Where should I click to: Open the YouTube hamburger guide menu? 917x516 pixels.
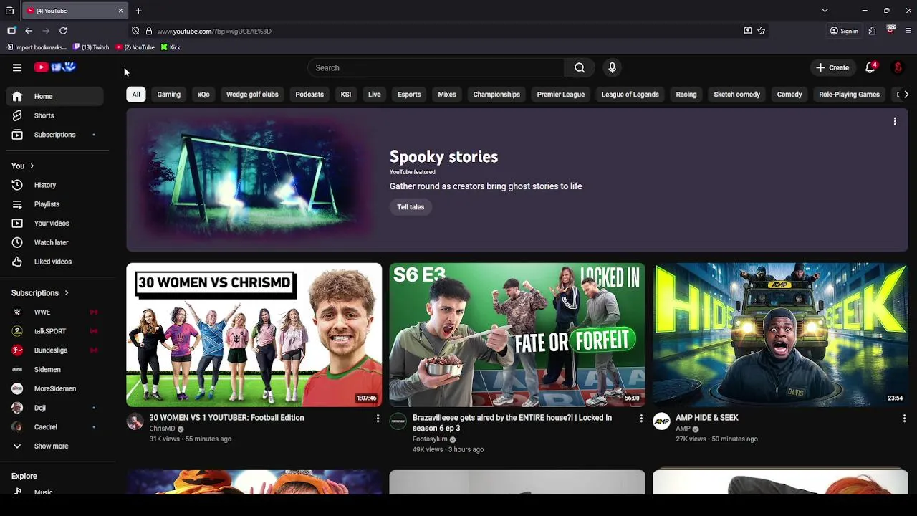point(17,67)
